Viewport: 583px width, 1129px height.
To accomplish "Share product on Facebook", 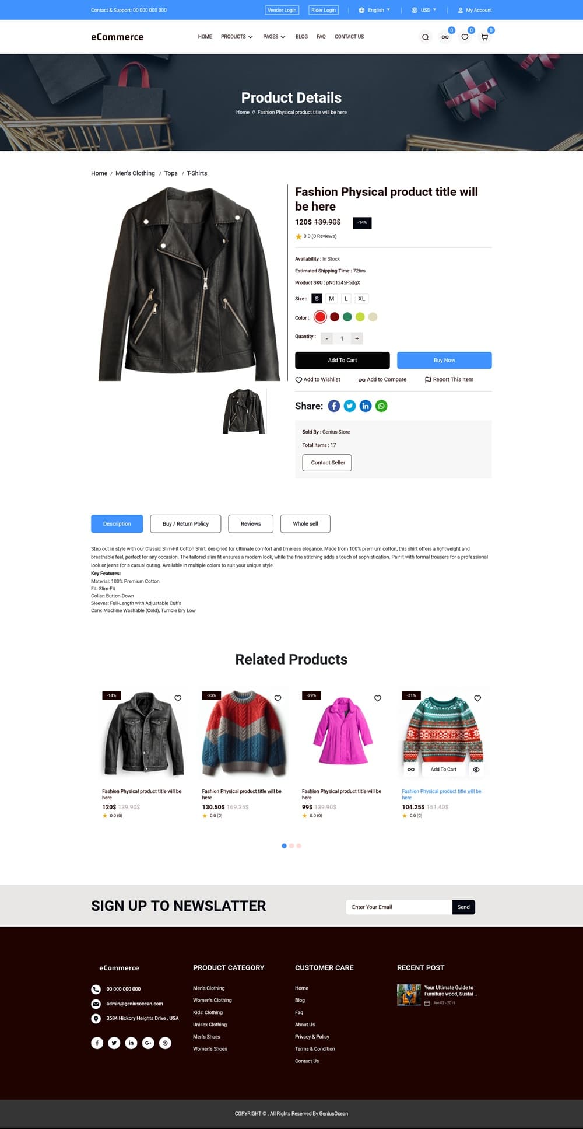I will 334,406.
